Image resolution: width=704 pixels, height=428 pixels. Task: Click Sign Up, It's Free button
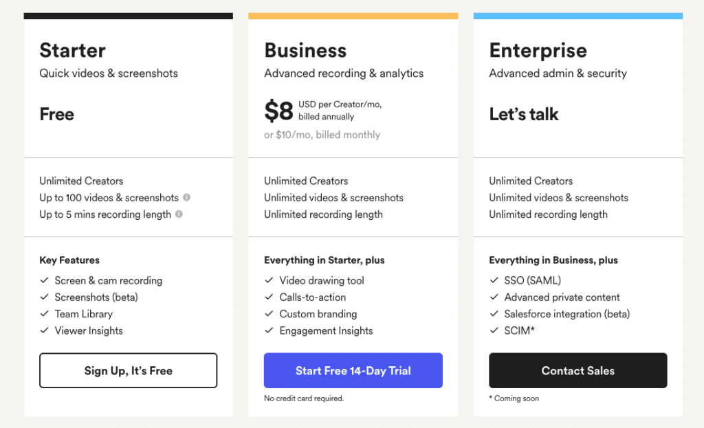[129, 370]
